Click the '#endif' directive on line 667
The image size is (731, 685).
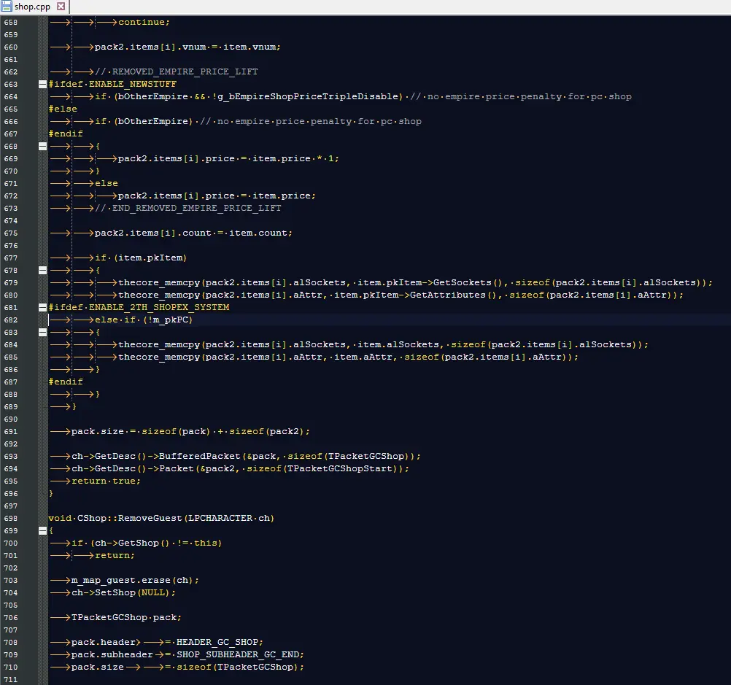point(66,133)
